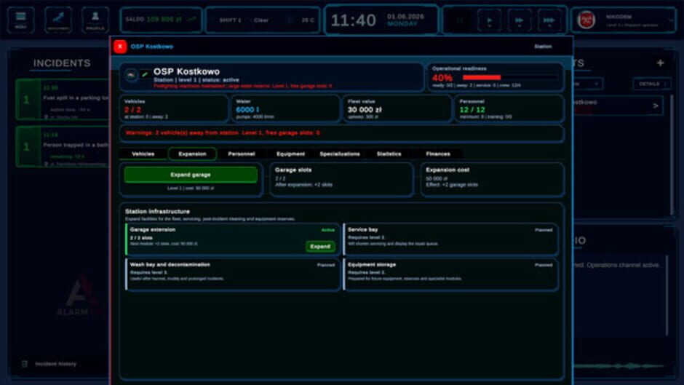The image size is (684, 385).
Task: Click the 40% readiness value
Action: (x=442, y=78)
